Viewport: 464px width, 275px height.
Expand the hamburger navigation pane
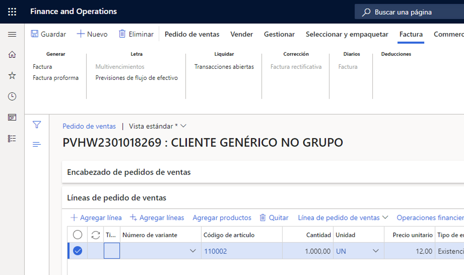[x=12, y=34]
